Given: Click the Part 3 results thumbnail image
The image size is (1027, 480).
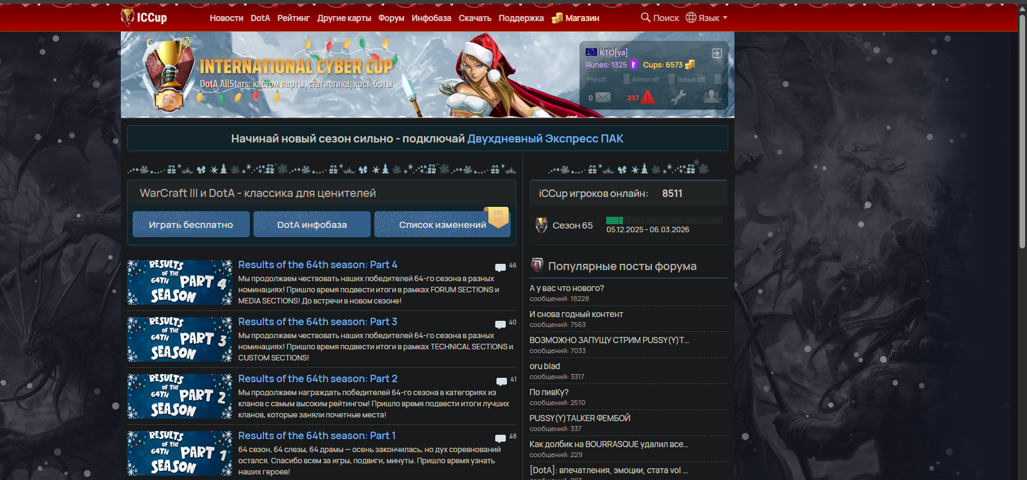Looking at the screenshot, I should (180, 339).
